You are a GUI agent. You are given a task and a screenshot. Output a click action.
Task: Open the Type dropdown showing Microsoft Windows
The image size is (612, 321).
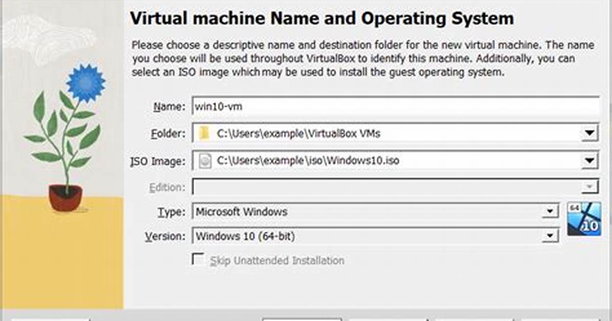pyautogui.click(x=375, y=212)
